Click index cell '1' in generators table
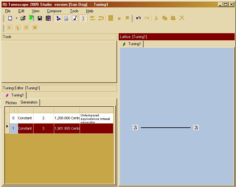Image resolution: width=236 pixels, height=187 pixels. (x=14, y=128)
